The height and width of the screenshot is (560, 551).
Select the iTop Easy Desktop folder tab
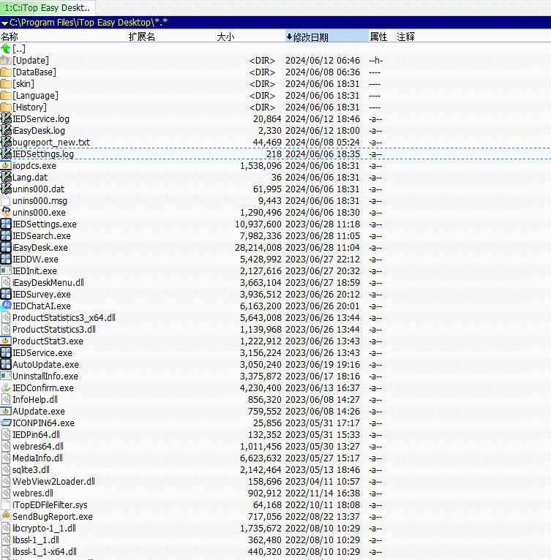(48, 7)
